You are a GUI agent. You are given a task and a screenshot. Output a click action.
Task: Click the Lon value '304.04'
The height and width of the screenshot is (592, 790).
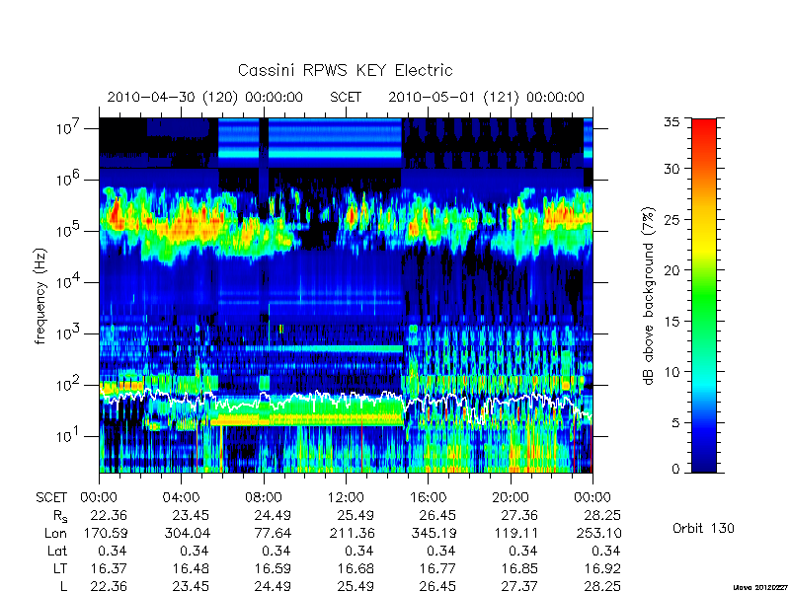click(x=189, y=533)
